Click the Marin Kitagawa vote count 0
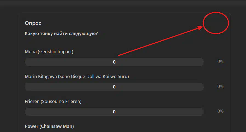 point(114,87)
